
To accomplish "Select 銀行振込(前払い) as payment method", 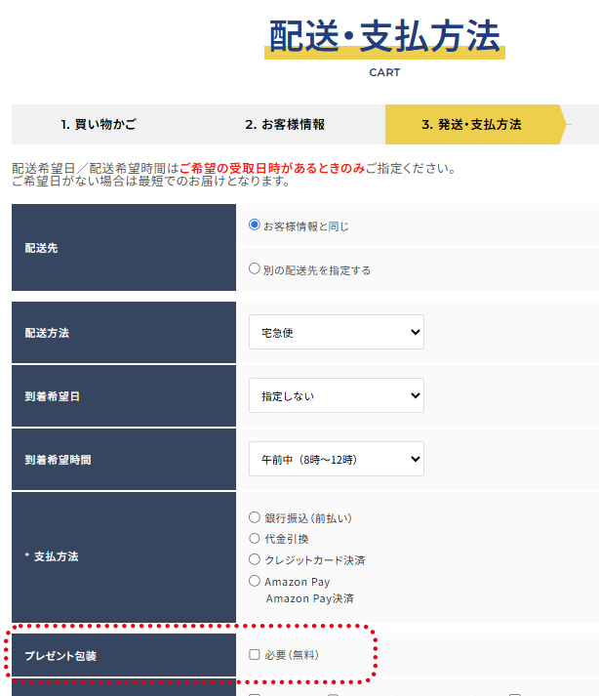I will click(x=255, y=517).
